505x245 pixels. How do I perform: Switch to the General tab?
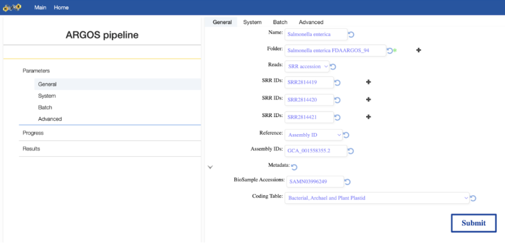222,22
